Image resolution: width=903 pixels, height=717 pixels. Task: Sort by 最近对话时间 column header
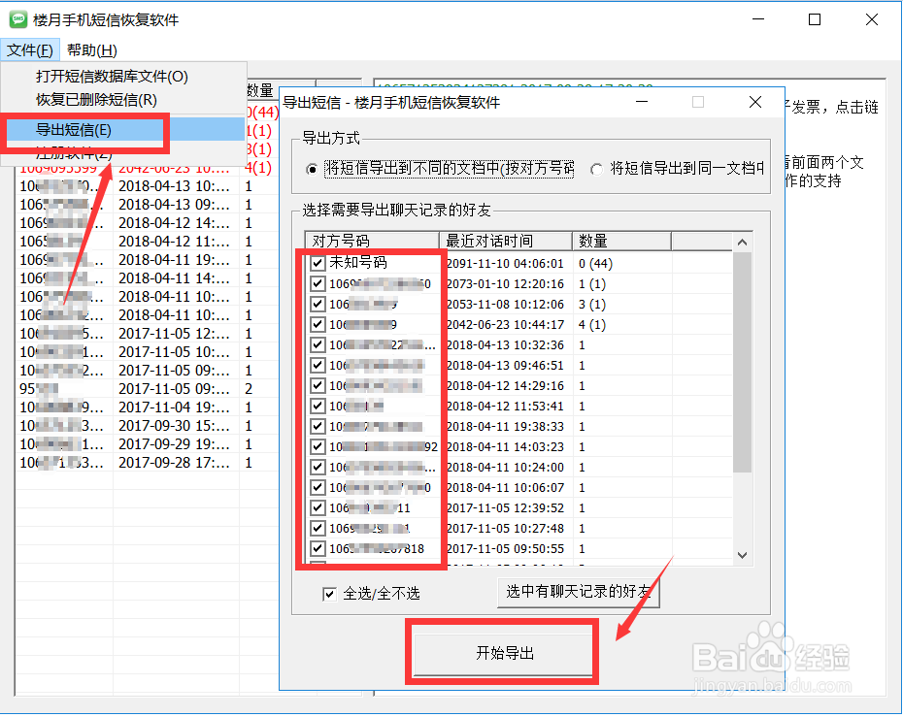506,241
